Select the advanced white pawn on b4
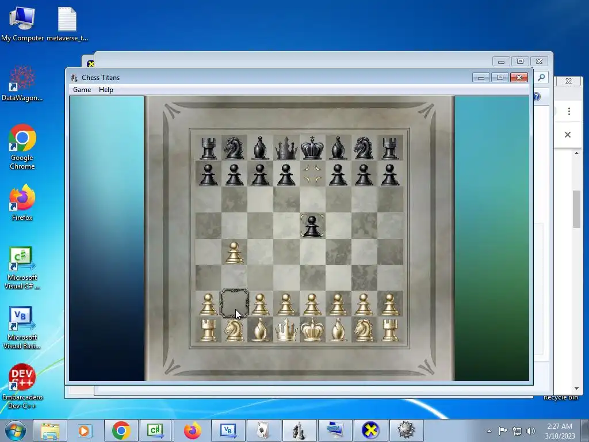The image size is (589, 442). [x=234, y=252]
